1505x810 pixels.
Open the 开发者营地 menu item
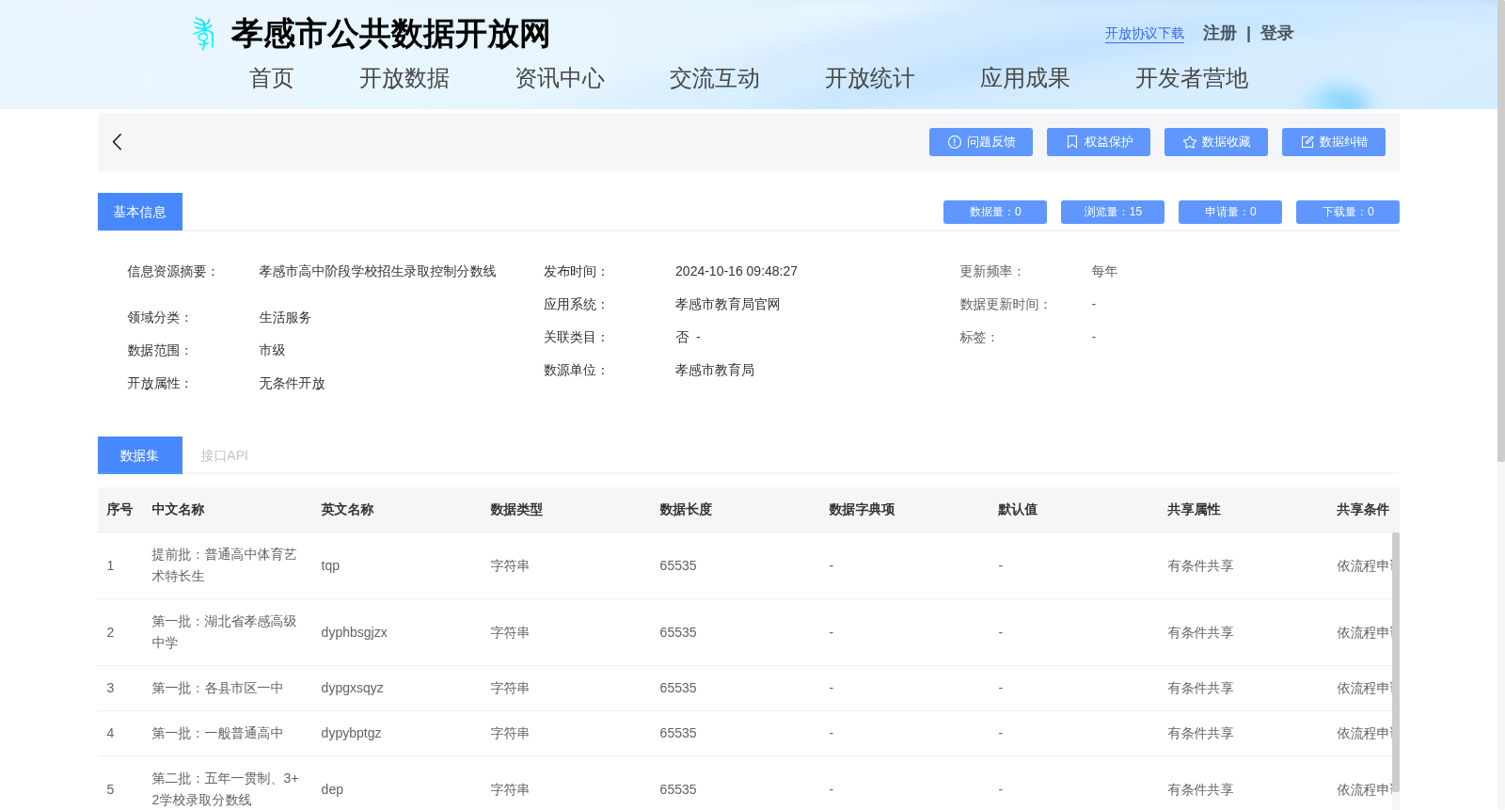click(x=1192, y=78)
